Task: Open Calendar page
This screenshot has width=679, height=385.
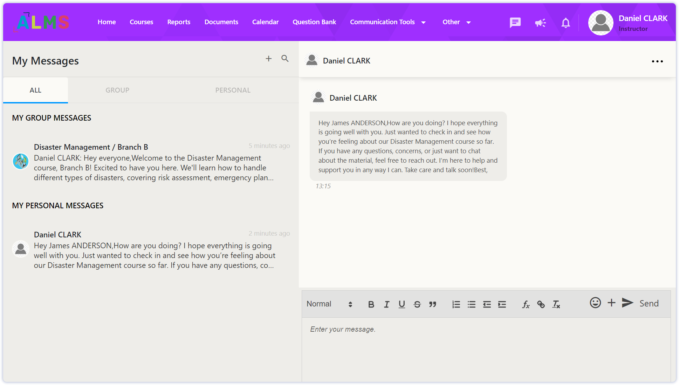Action: tap(265, 22)
